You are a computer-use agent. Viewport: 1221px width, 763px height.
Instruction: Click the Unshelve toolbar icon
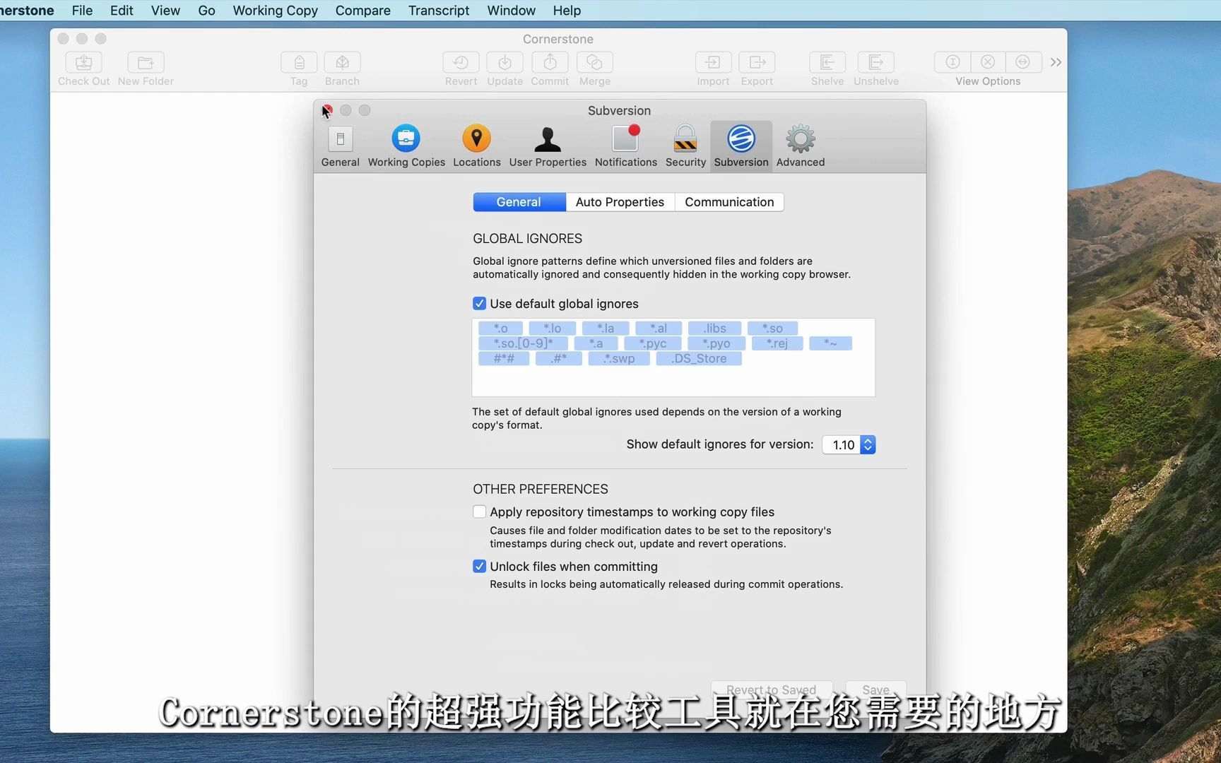click(x=875, y=62)
